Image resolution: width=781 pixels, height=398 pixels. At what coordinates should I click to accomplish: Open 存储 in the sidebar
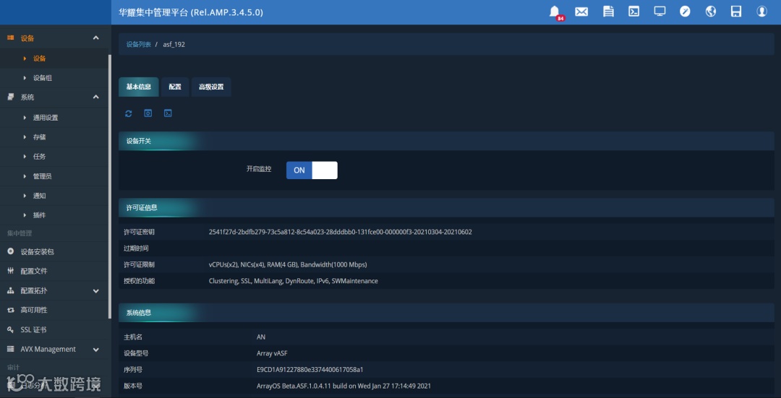click(x=39, y=137)
